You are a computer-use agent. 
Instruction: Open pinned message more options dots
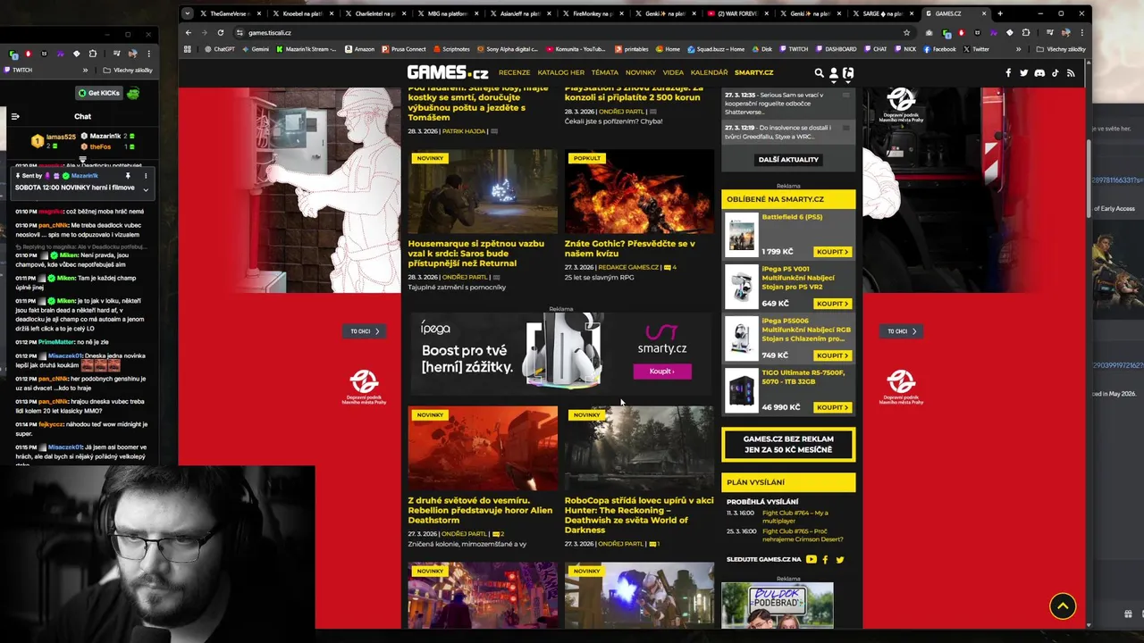[x=146, y=176]
